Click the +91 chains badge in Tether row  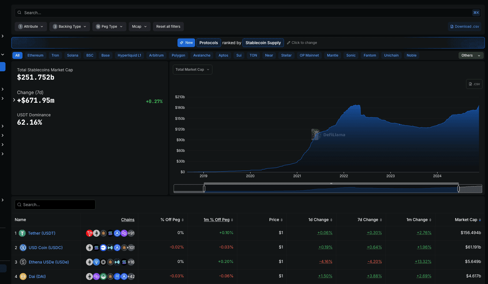(x=131, y=233)
